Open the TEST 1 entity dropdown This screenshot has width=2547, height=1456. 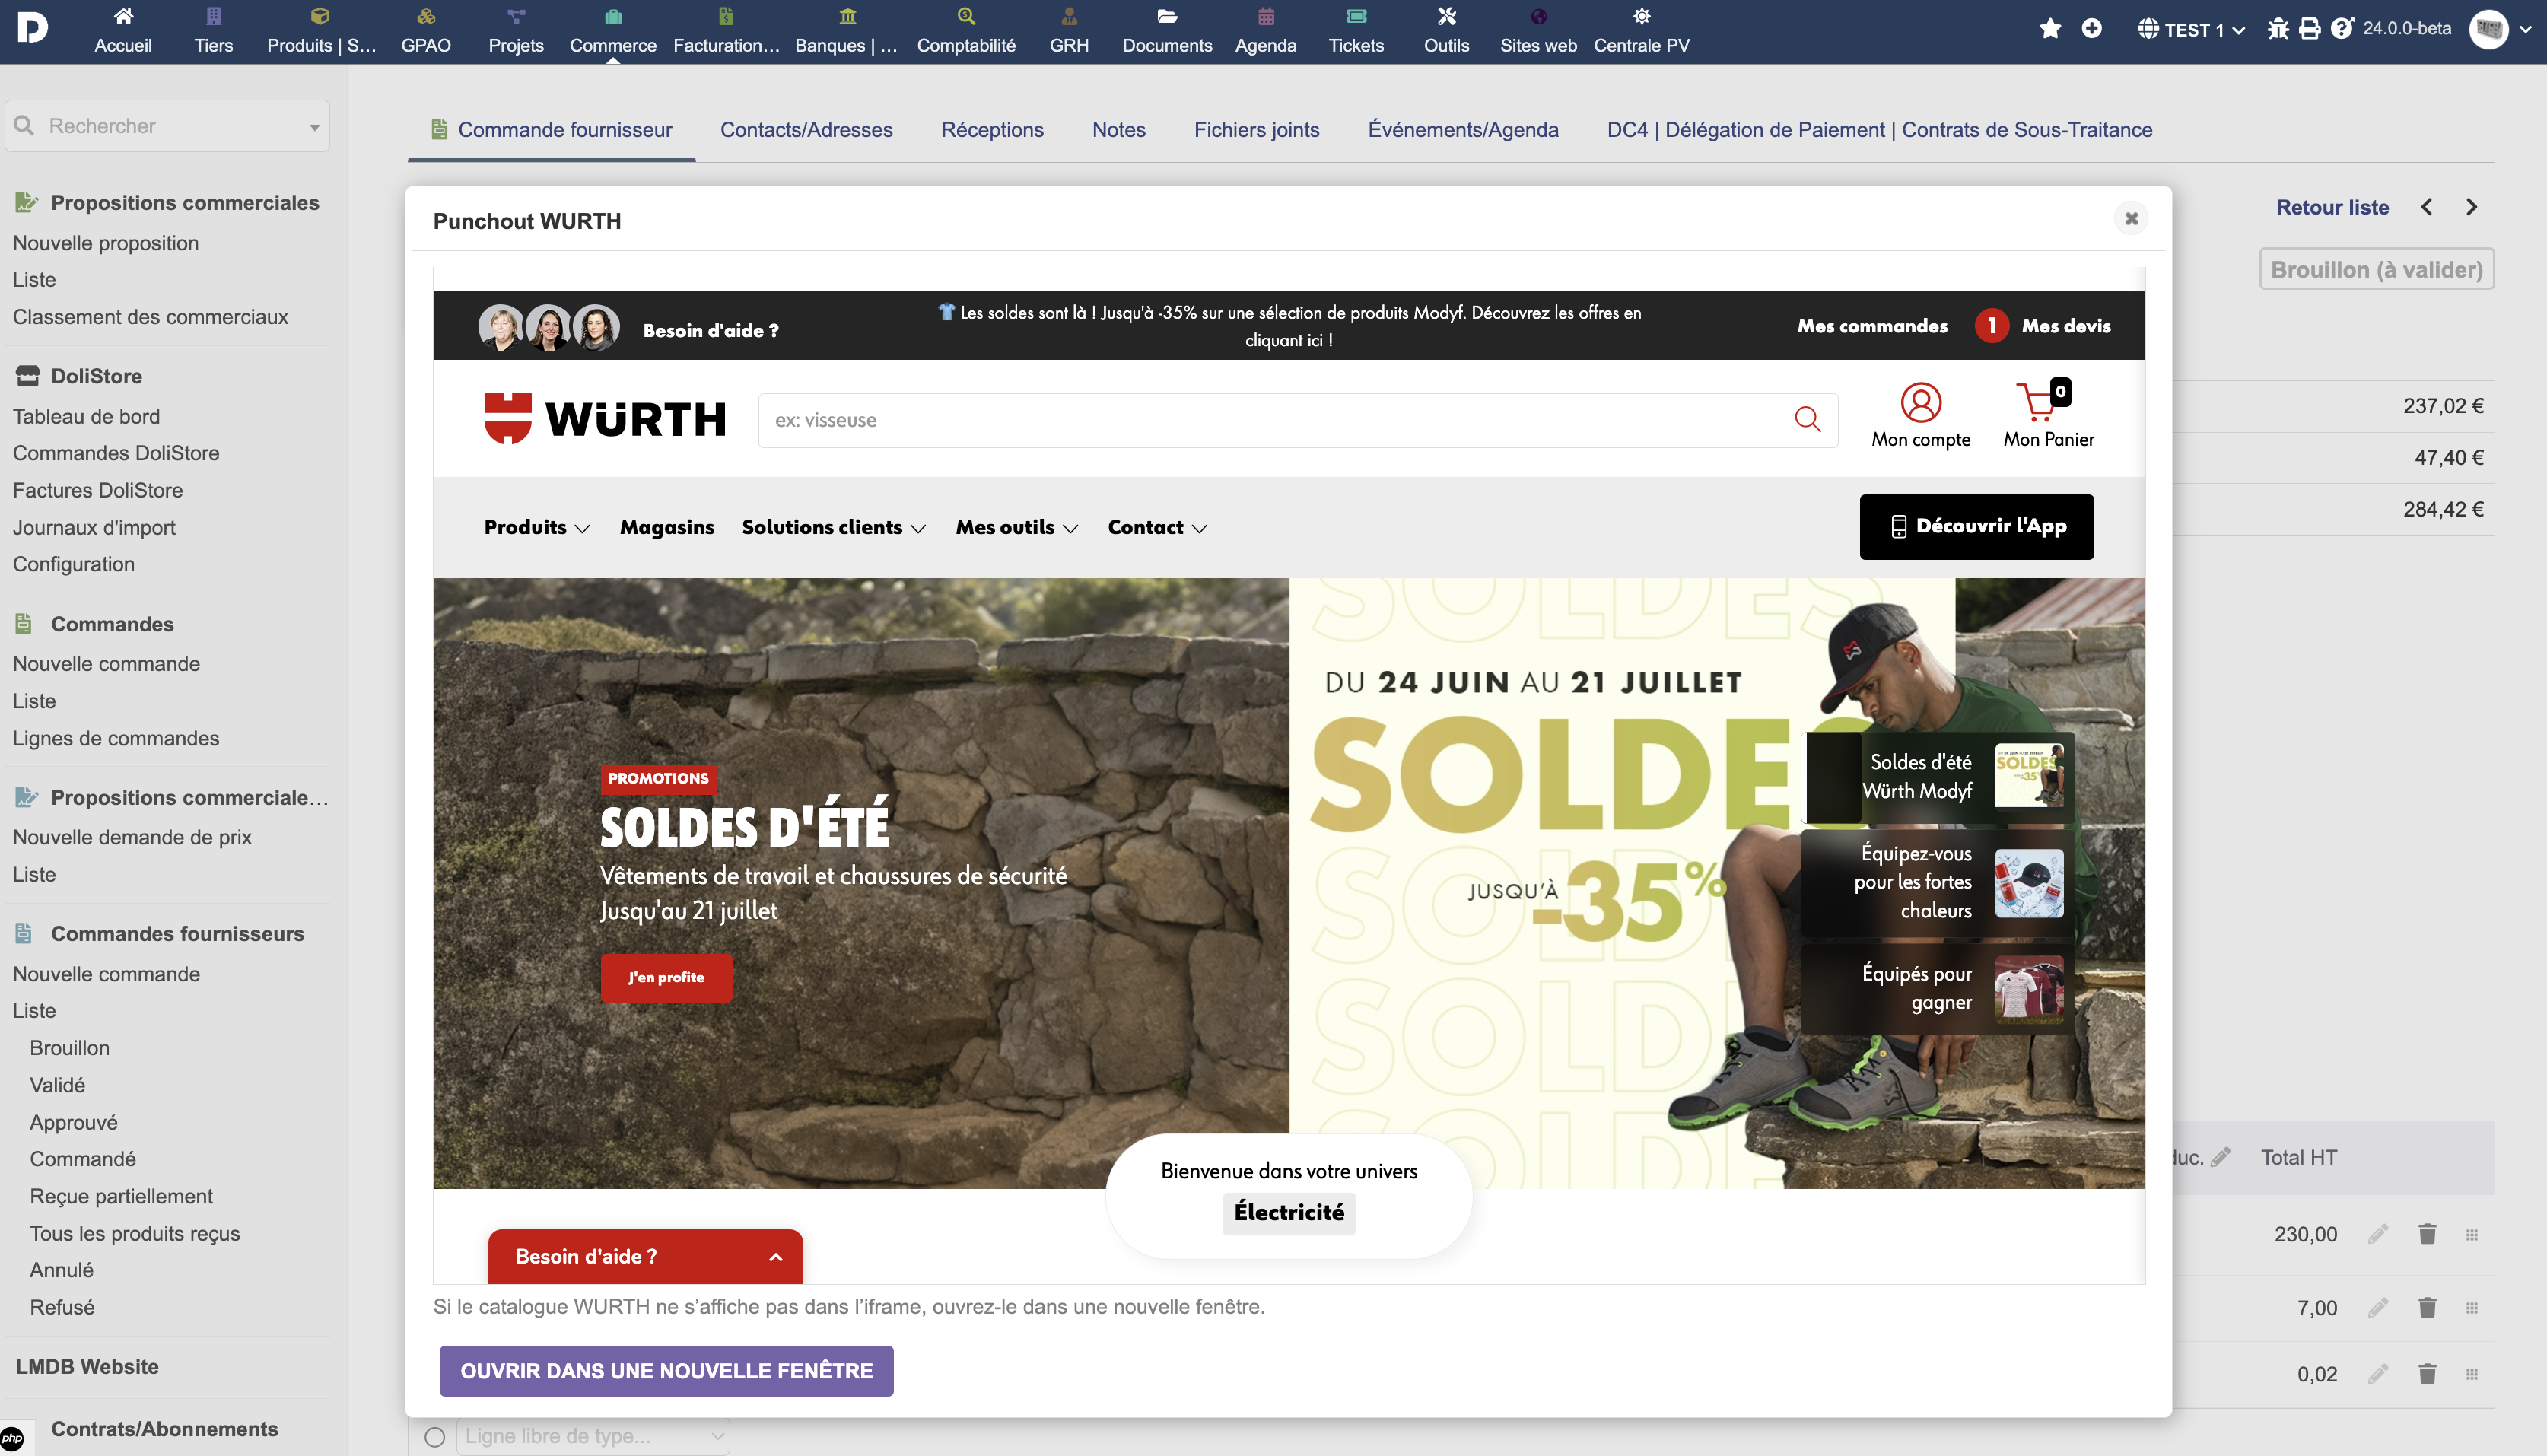pos(2192,29)
